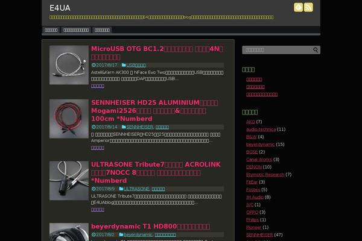Click the read-more link of Tribute7 post
This screenshot has height=241, width=362.
point(98,210)
